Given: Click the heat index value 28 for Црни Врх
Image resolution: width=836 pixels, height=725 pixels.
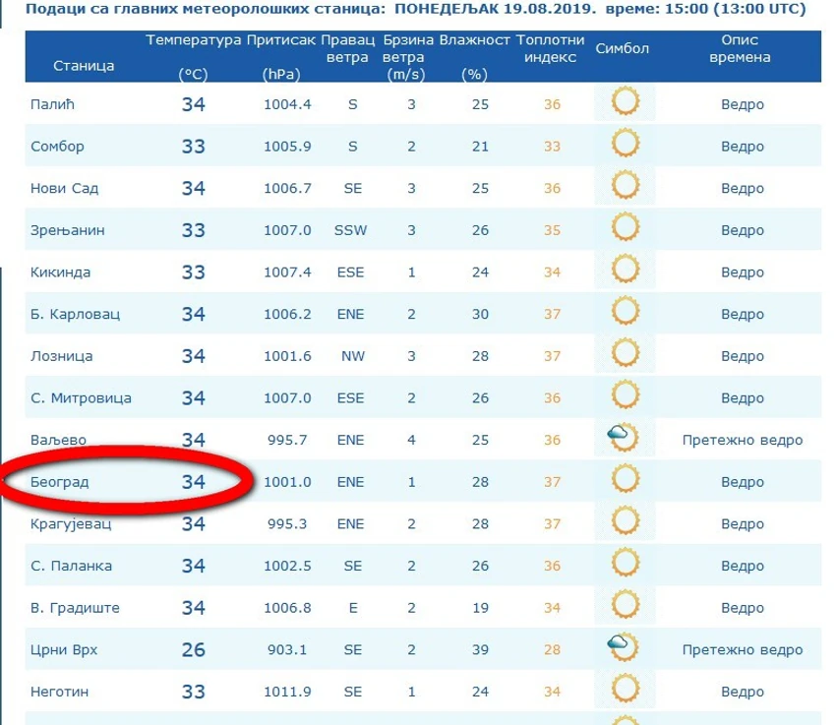Looking at the screenshot, I should click(x=552, y=650).
